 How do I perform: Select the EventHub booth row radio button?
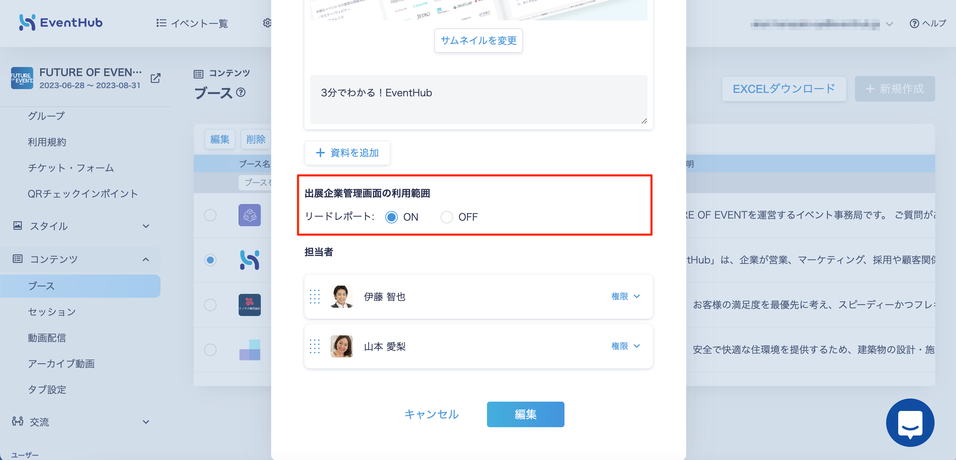210,260
